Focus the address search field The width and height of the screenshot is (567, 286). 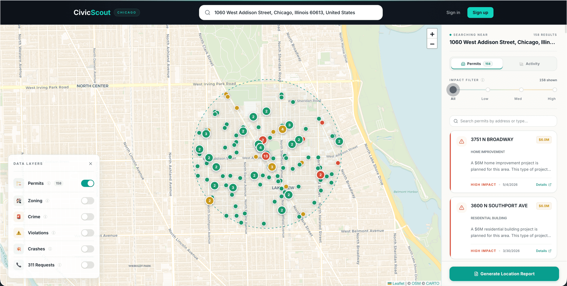pyautogui.click(x=291, y=13)
